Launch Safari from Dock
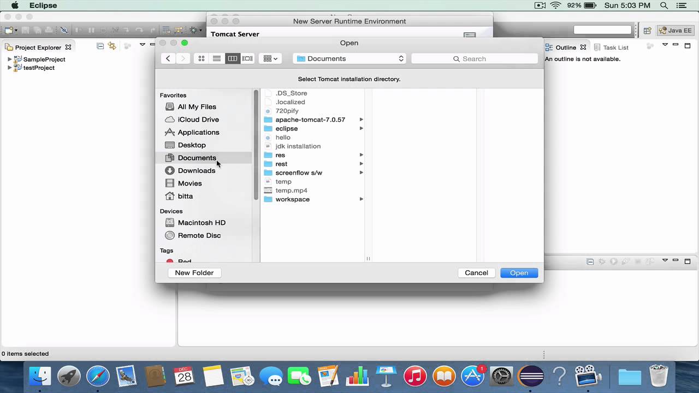Viewport: 699px width, 393px height. pyautogui.click(x=98, y=376)
